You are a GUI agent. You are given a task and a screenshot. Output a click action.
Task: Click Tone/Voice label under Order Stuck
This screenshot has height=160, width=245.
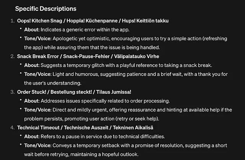pos(38,110)
